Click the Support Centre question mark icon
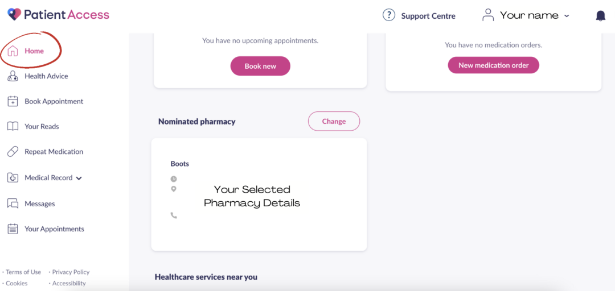This screenshot has height=291, width=615. [x=389, y=15]
